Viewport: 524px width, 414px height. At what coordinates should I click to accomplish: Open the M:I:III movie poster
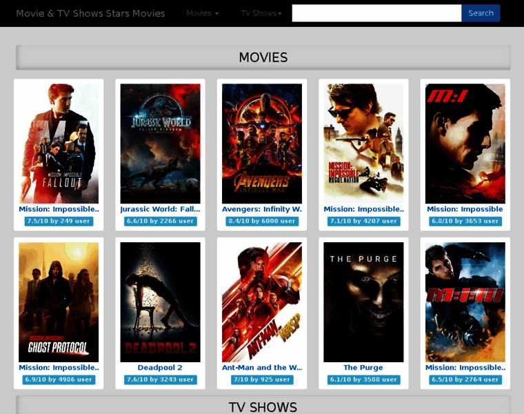(465, 302)
